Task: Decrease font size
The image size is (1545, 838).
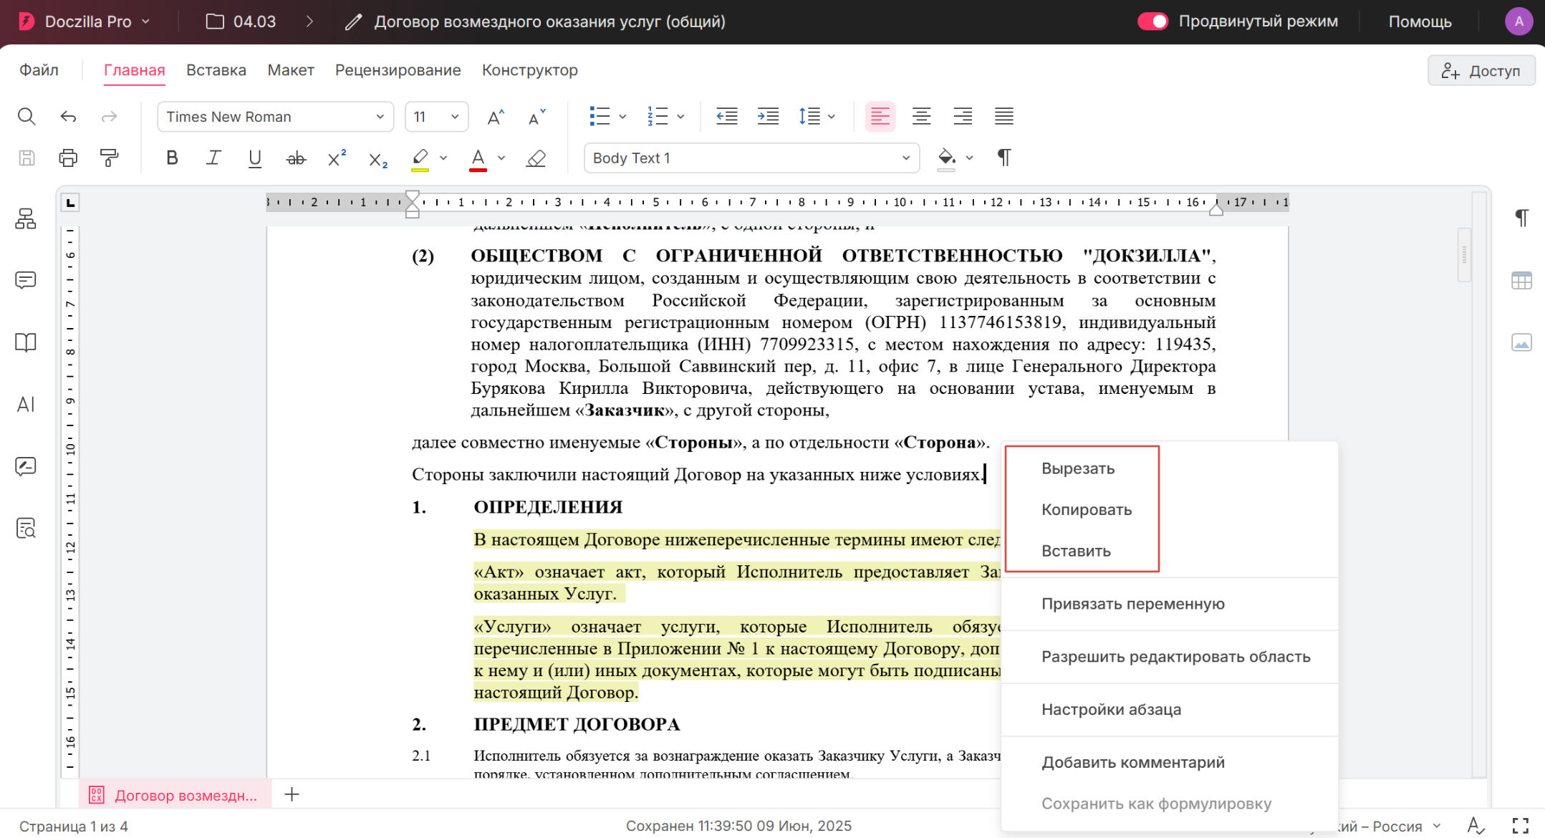Action: [x=536, y=117]
